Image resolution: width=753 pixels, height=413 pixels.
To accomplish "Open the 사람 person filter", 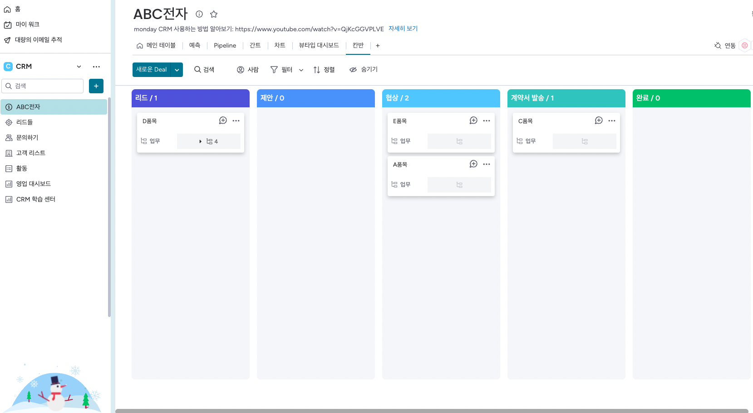I will tap(248, 70).
